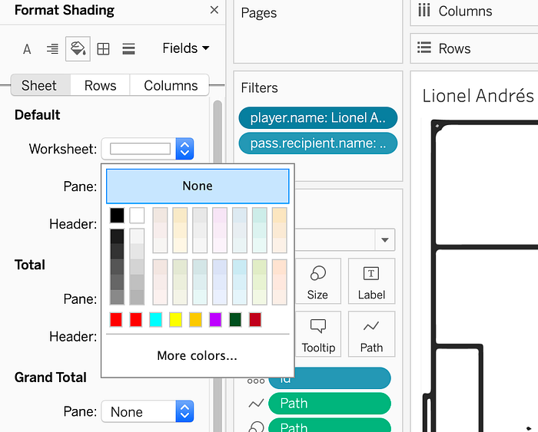Click the Size marks card button
This screenshot has height=432, width=538.
[317, 282]
